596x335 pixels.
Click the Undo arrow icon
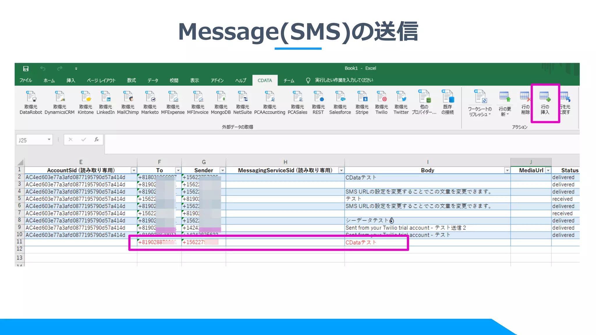[x=43, y=69]
